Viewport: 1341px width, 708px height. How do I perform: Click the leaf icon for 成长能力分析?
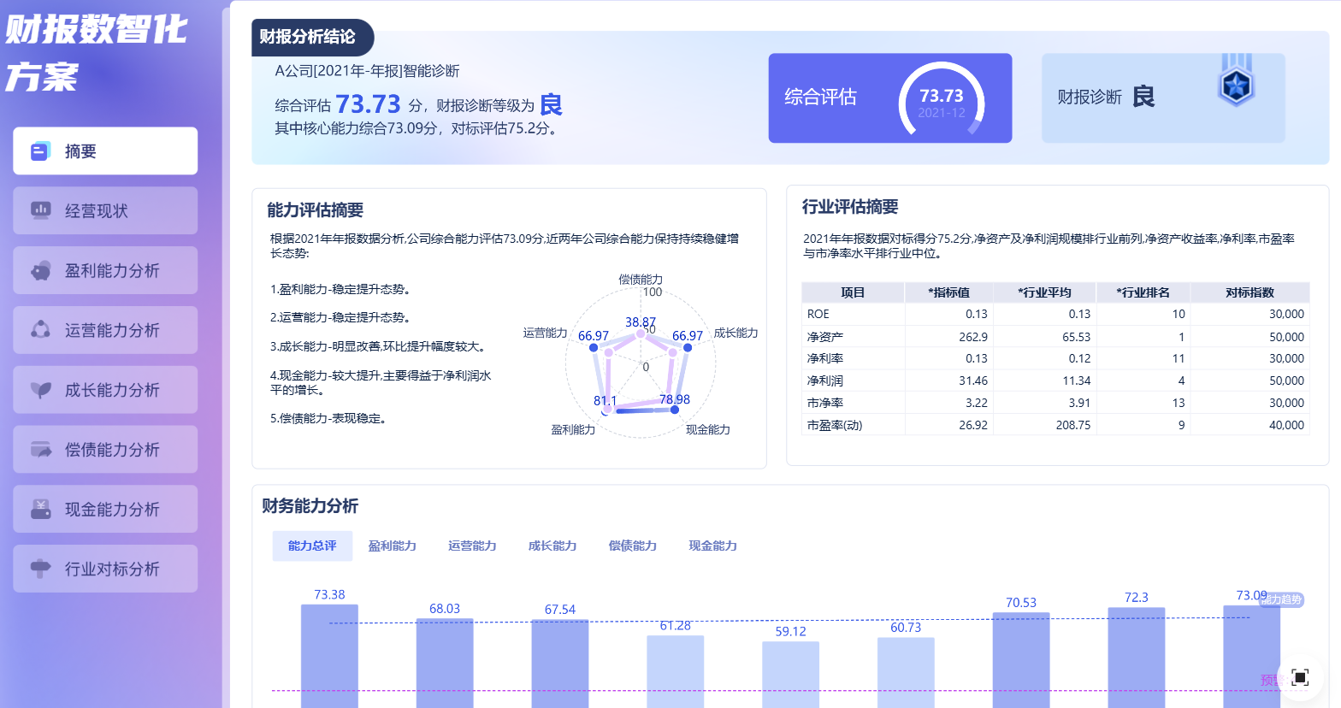pyautogui.click(x=40, y=390)
